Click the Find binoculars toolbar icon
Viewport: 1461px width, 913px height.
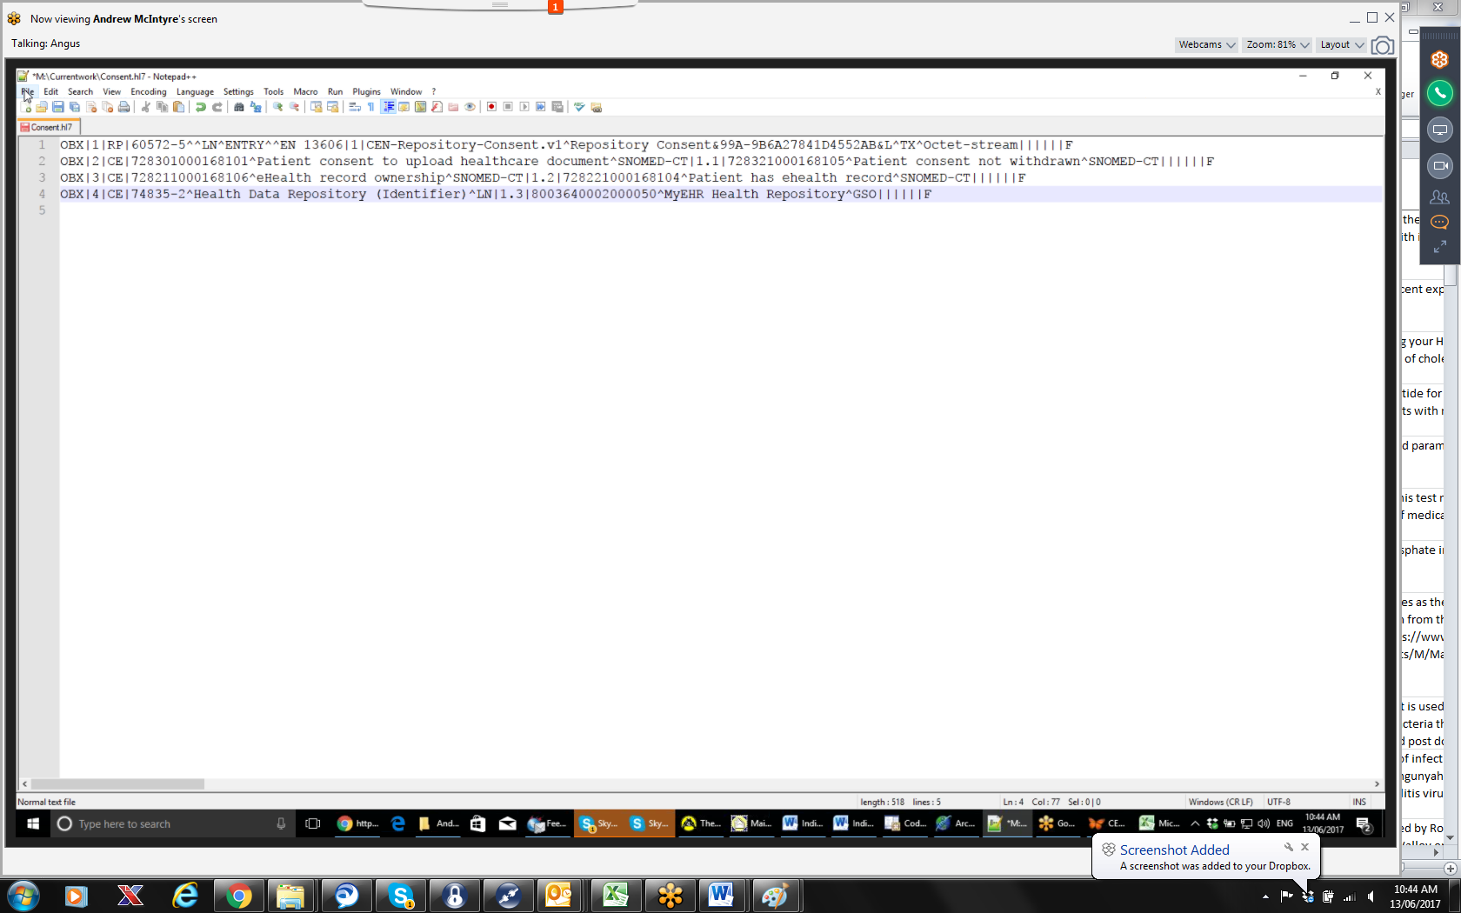click(239, 107)
